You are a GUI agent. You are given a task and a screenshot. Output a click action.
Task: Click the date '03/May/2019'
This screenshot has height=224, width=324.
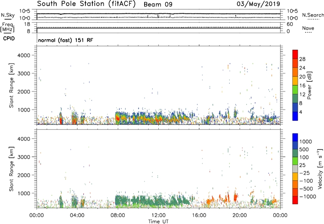click(258, 4)
